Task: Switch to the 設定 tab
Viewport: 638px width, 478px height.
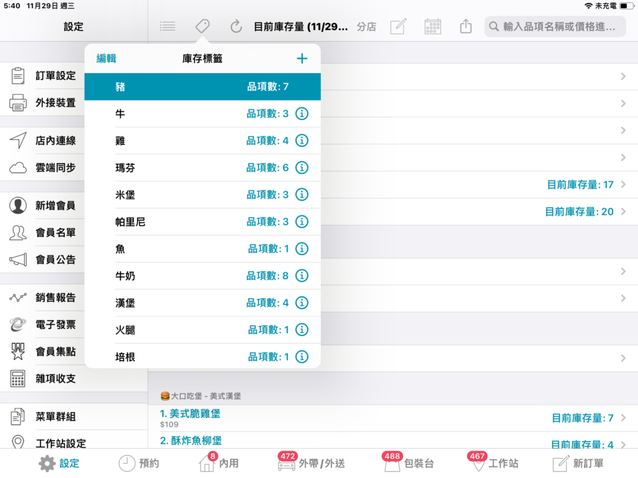Action: (x=59, y=463)
